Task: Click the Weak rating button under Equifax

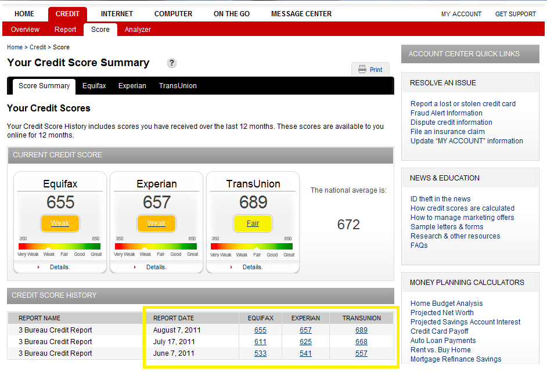Action: point(60,223)
